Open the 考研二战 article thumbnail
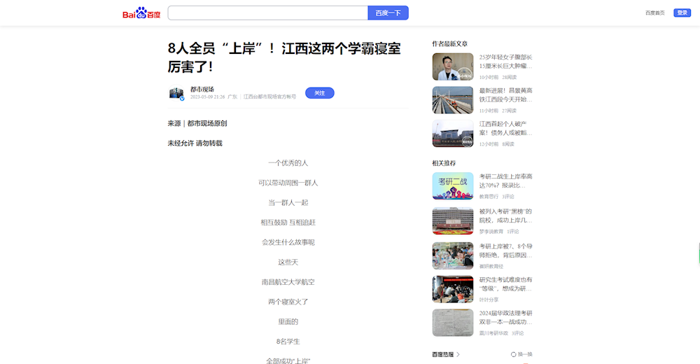The height and width of the screenshot is (364, 700). 453,186
